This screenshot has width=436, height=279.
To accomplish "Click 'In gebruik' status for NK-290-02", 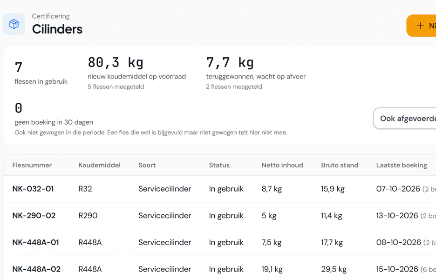I will 226,216.
